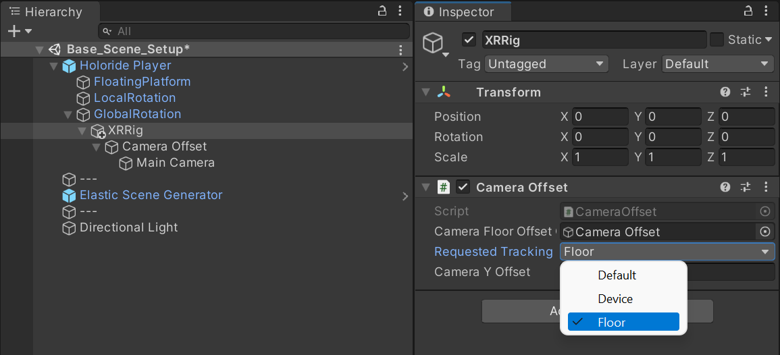
Task: Open the Transform presets slider icon
Action: pos(745,92)
